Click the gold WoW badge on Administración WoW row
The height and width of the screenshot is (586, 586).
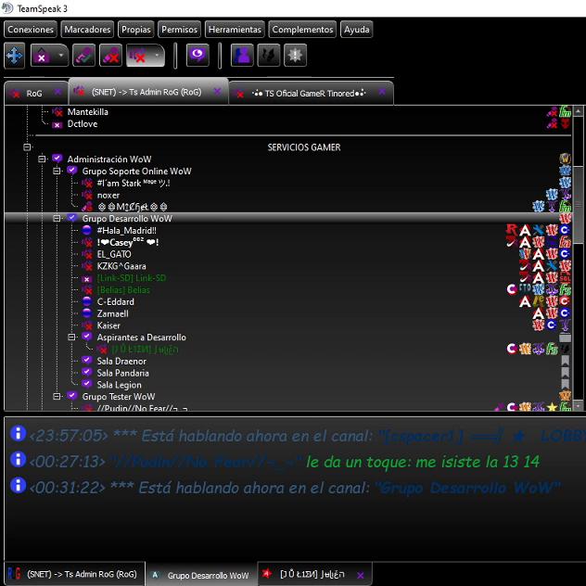pos(565,159)
